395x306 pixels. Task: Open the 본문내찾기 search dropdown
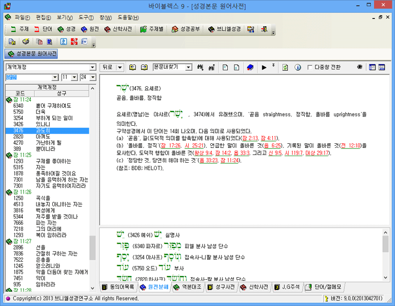pyautogui.click(x=188, y=67)
